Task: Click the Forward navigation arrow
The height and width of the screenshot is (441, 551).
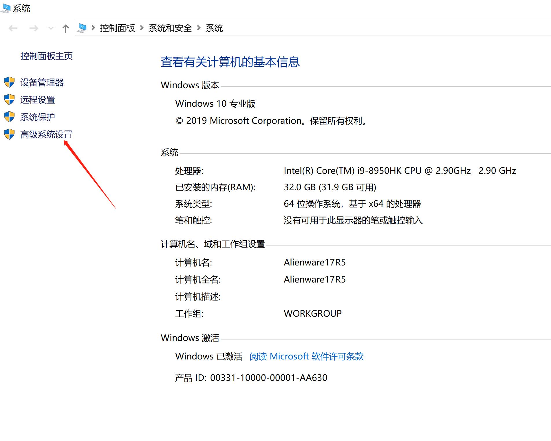Action: click(34, 28)
